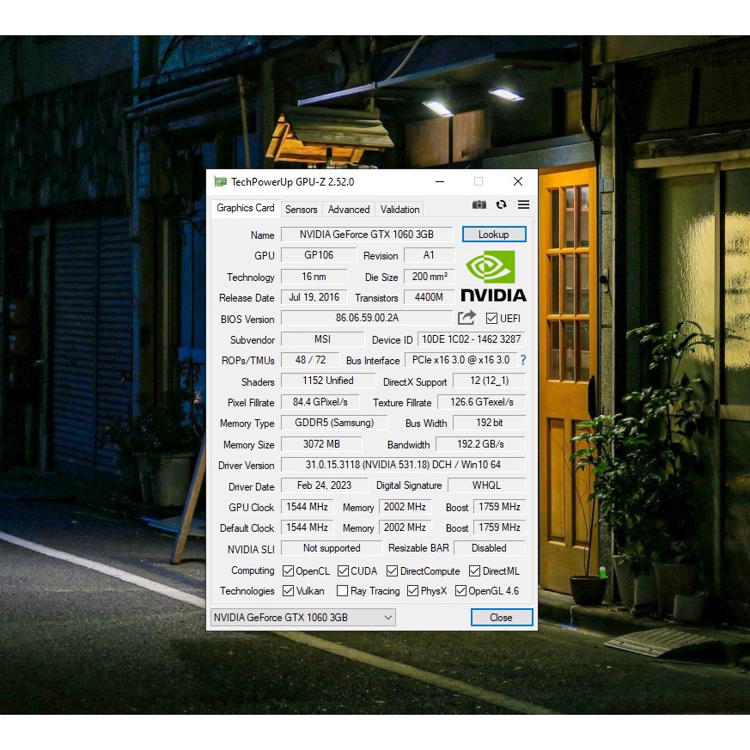Switch to the Sensors tab
This screenshot has width=750, height=750.
pyautogui.click(x=301, y=210)
